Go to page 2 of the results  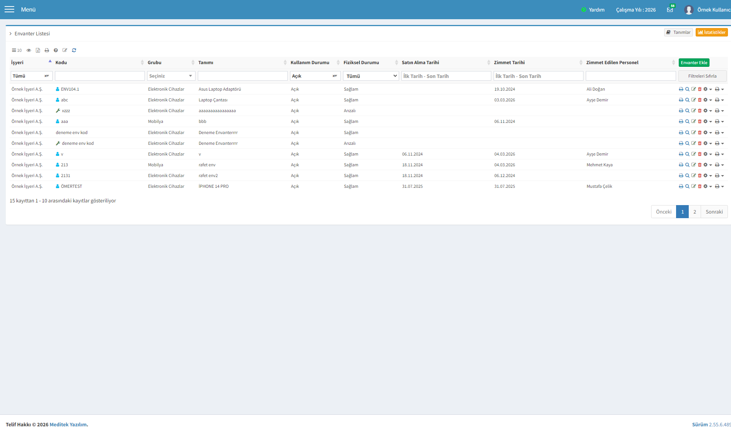click(695, 212)
